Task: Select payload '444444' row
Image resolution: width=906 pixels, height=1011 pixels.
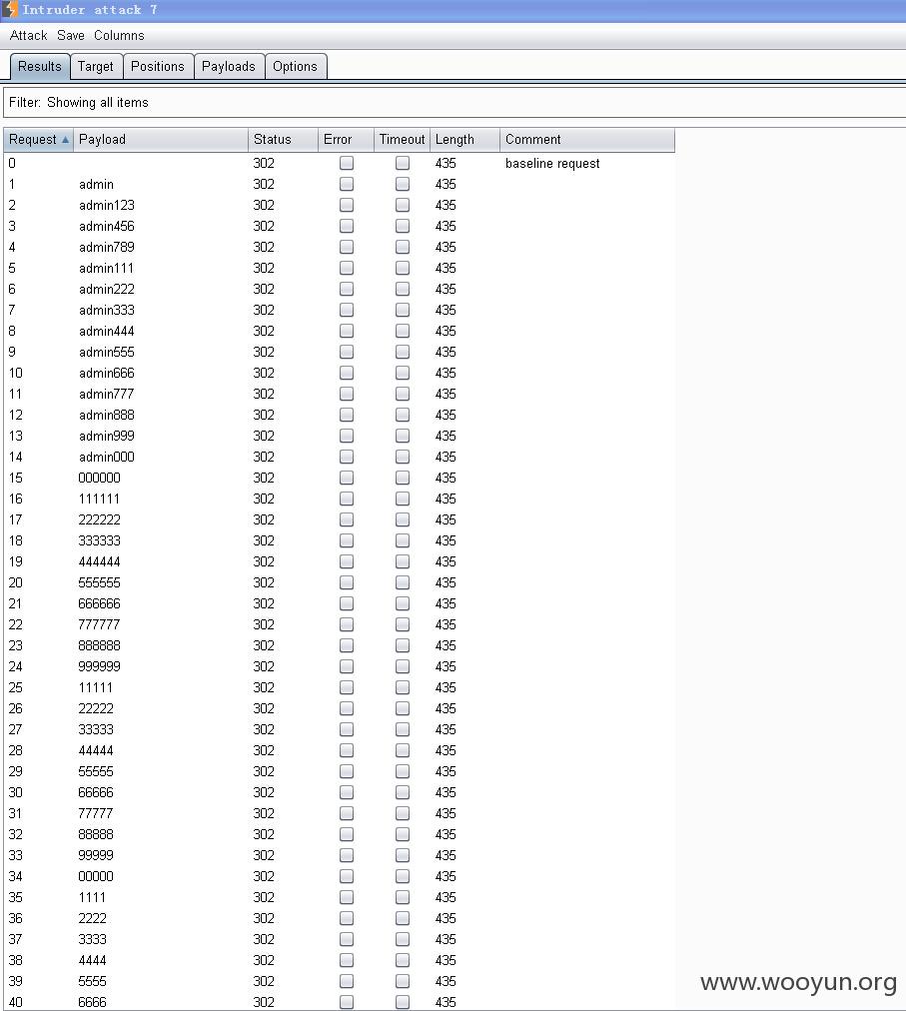Action: [99, 561]
